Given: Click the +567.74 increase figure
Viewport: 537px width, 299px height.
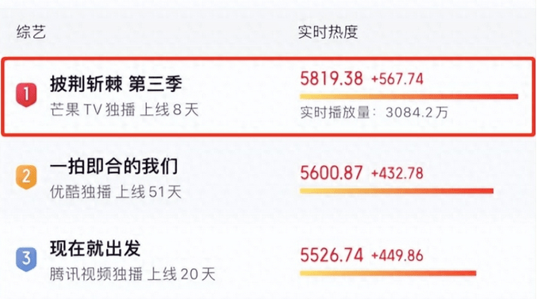Looking at the screenshot, I should 397,79.
